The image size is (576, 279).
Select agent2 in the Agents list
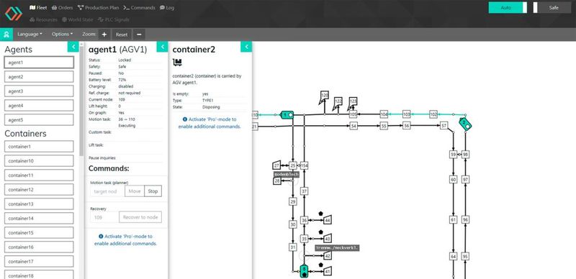[39, 77]
